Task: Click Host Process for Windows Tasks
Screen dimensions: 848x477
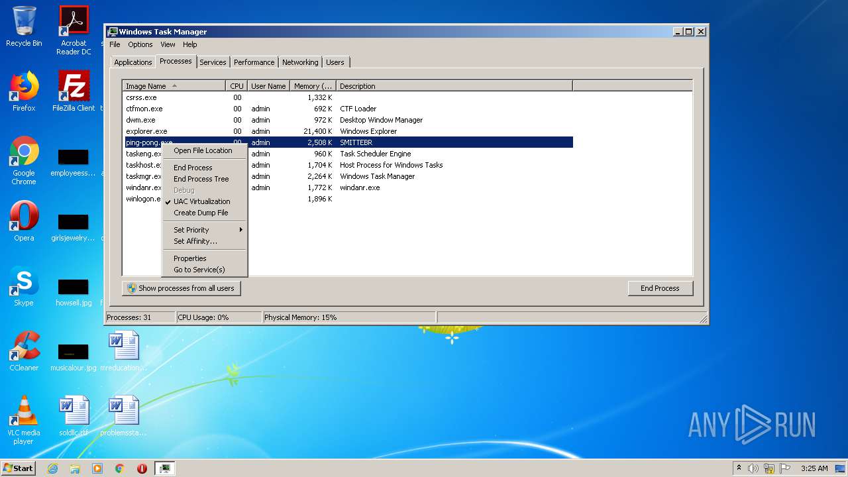Action: click(x=392, y=165)
